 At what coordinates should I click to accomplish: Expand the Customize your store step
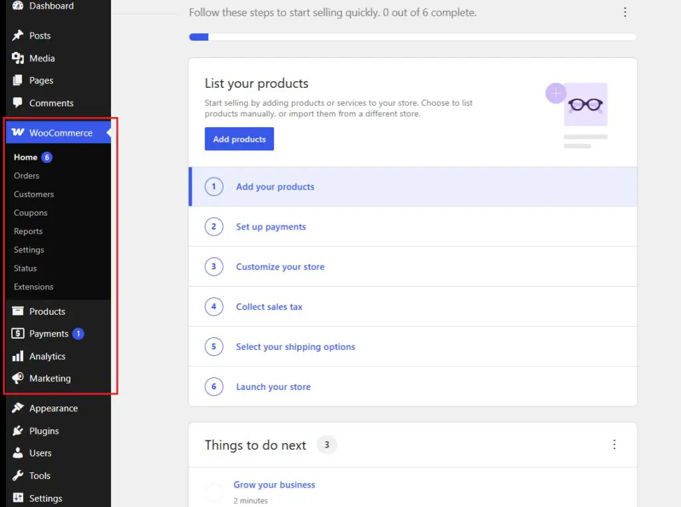coord(412,266)
